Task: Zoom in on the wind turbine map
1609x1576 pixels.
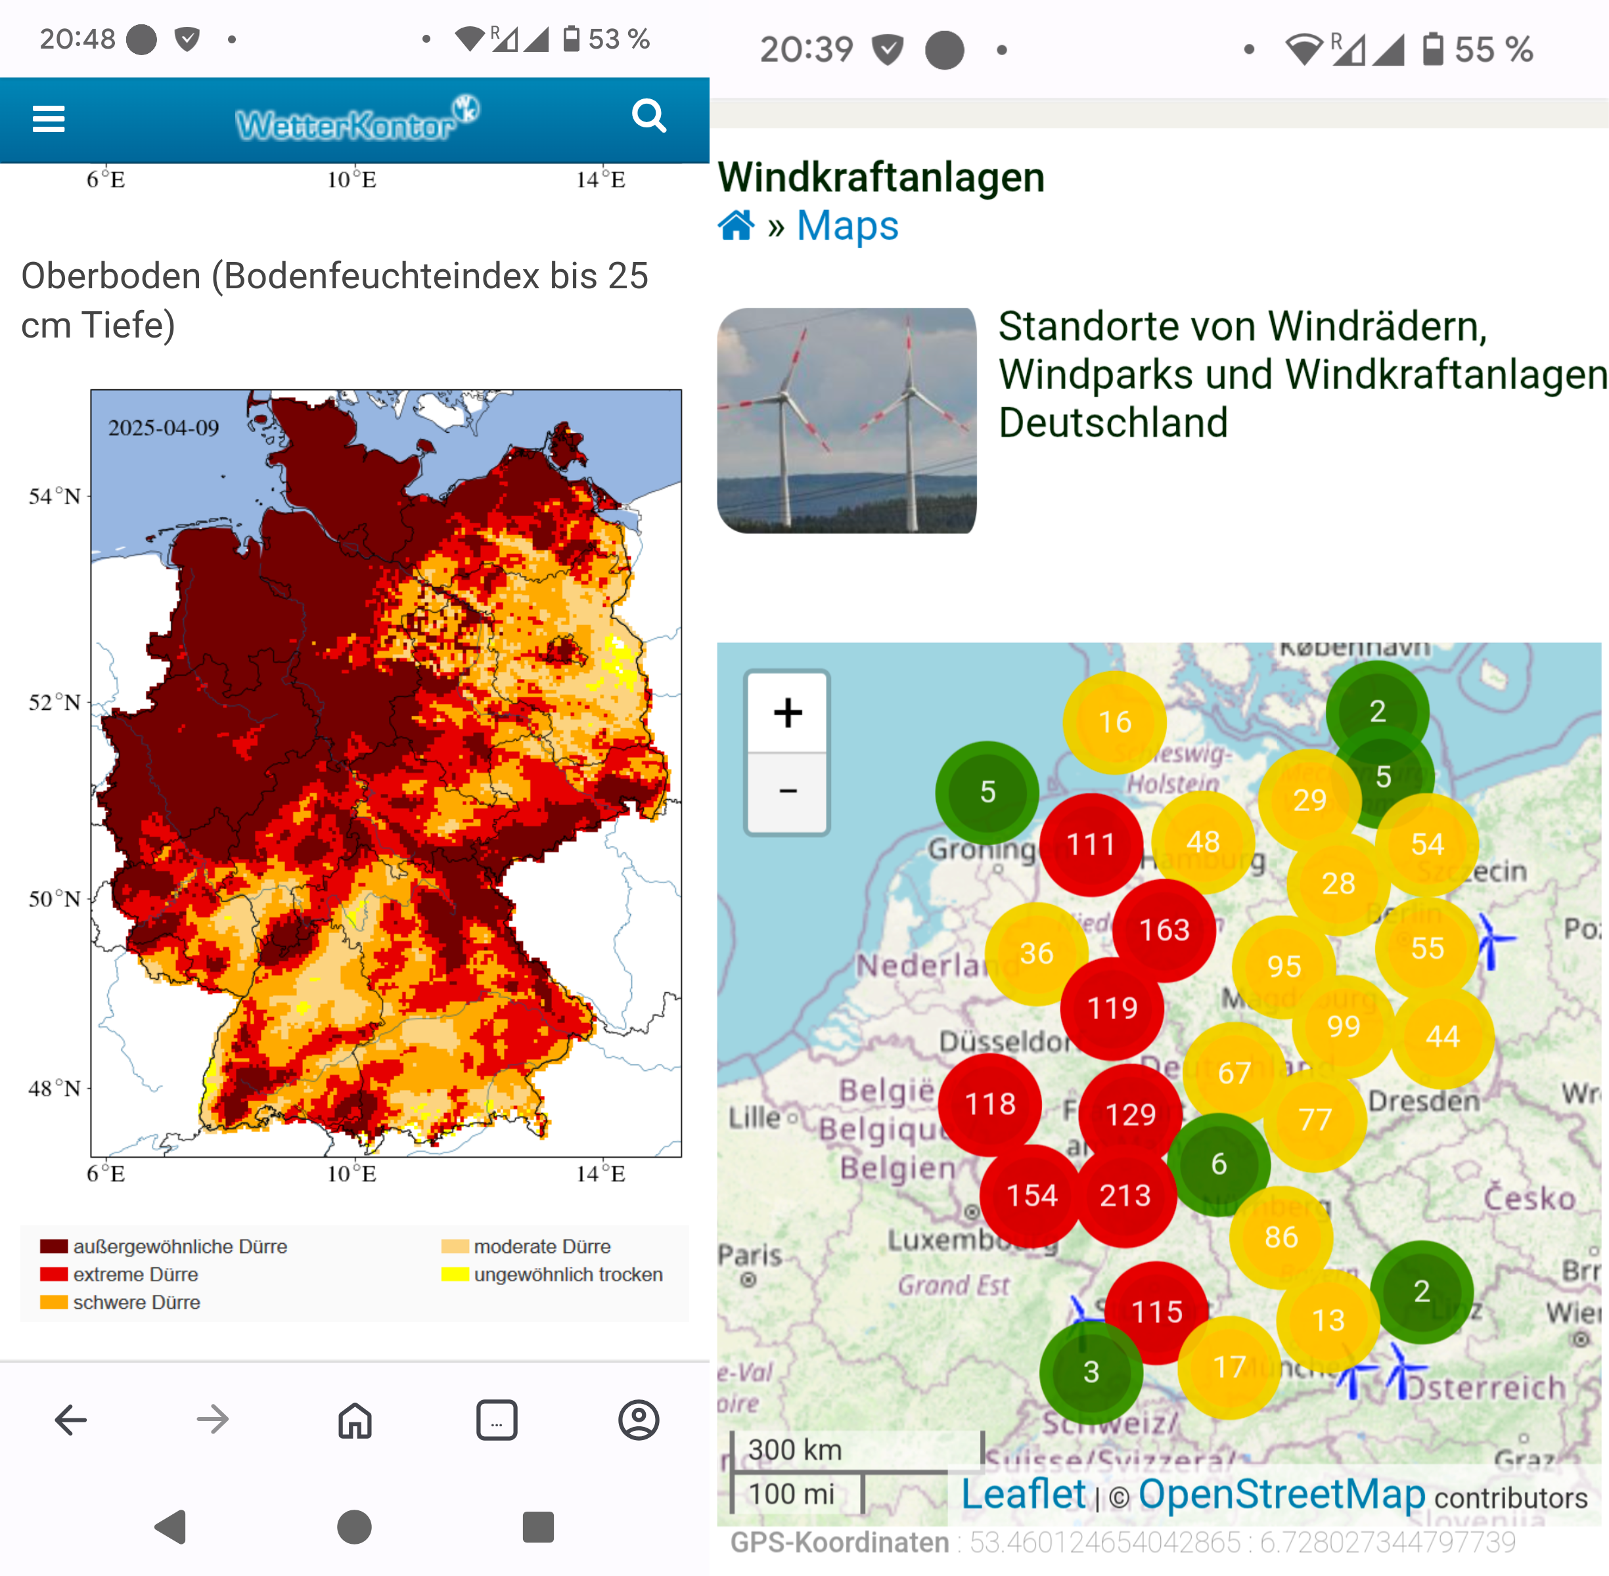Action: pos(788,712)
